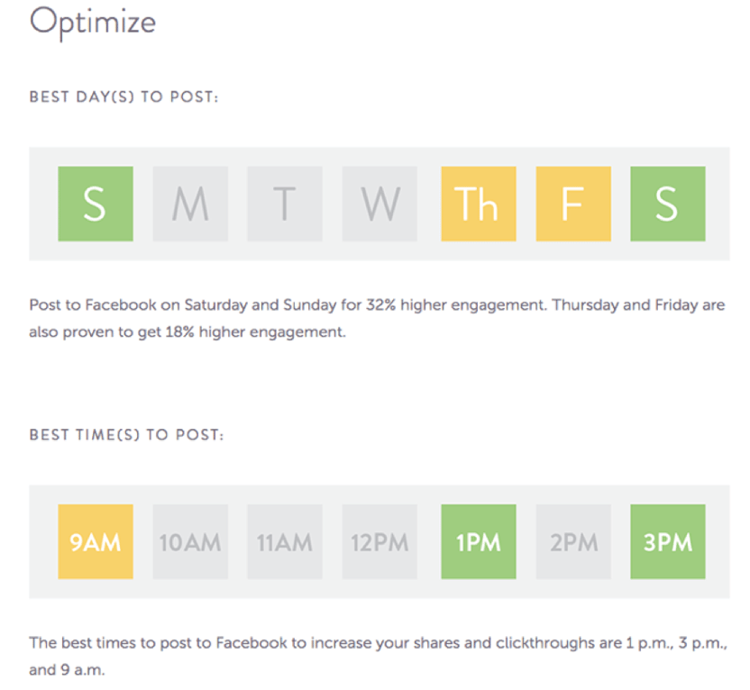Viewport: 750px width, 690px height.
Task: Click the Best Day(s) to Post label
Action: click(x=123, y=97)
